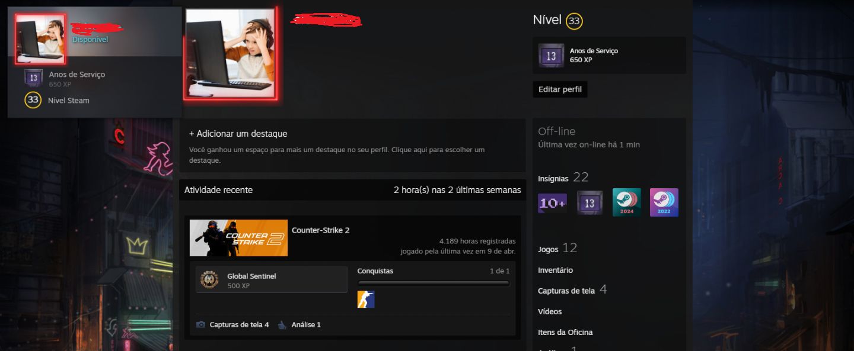Click the Off-line status text
The height and width of the screenshot is (351, 854).
(556, 131)
